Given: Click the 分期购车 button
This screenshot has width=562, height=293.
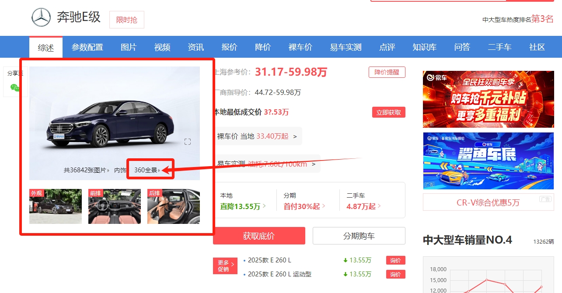Looking at the screenshot, I should coord(359,236).
